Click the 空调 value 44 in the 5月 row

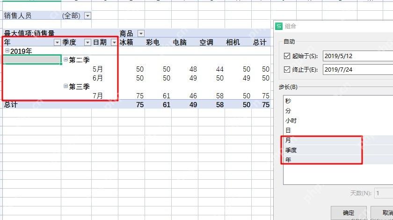click(220, 69)
